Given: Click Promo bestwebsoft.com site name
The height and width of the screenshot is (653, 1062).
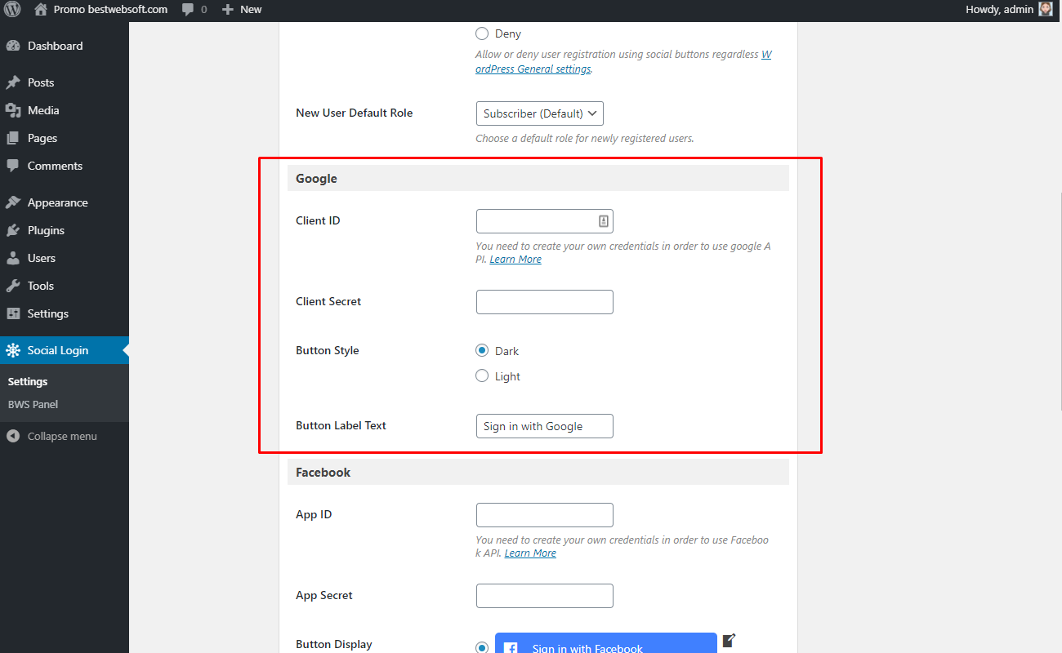Looking at the screenshot, I should click(110, 10).
